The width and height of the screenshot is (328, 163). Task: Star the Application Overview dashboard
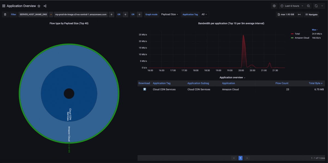tap(39, 6)
